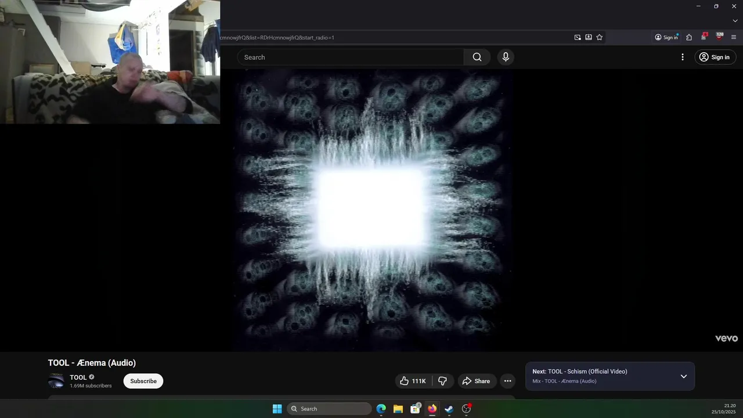743x418 pixels.
Task: Click Firefox account Sign in in the toolbar
Action: tap(666, 37)
